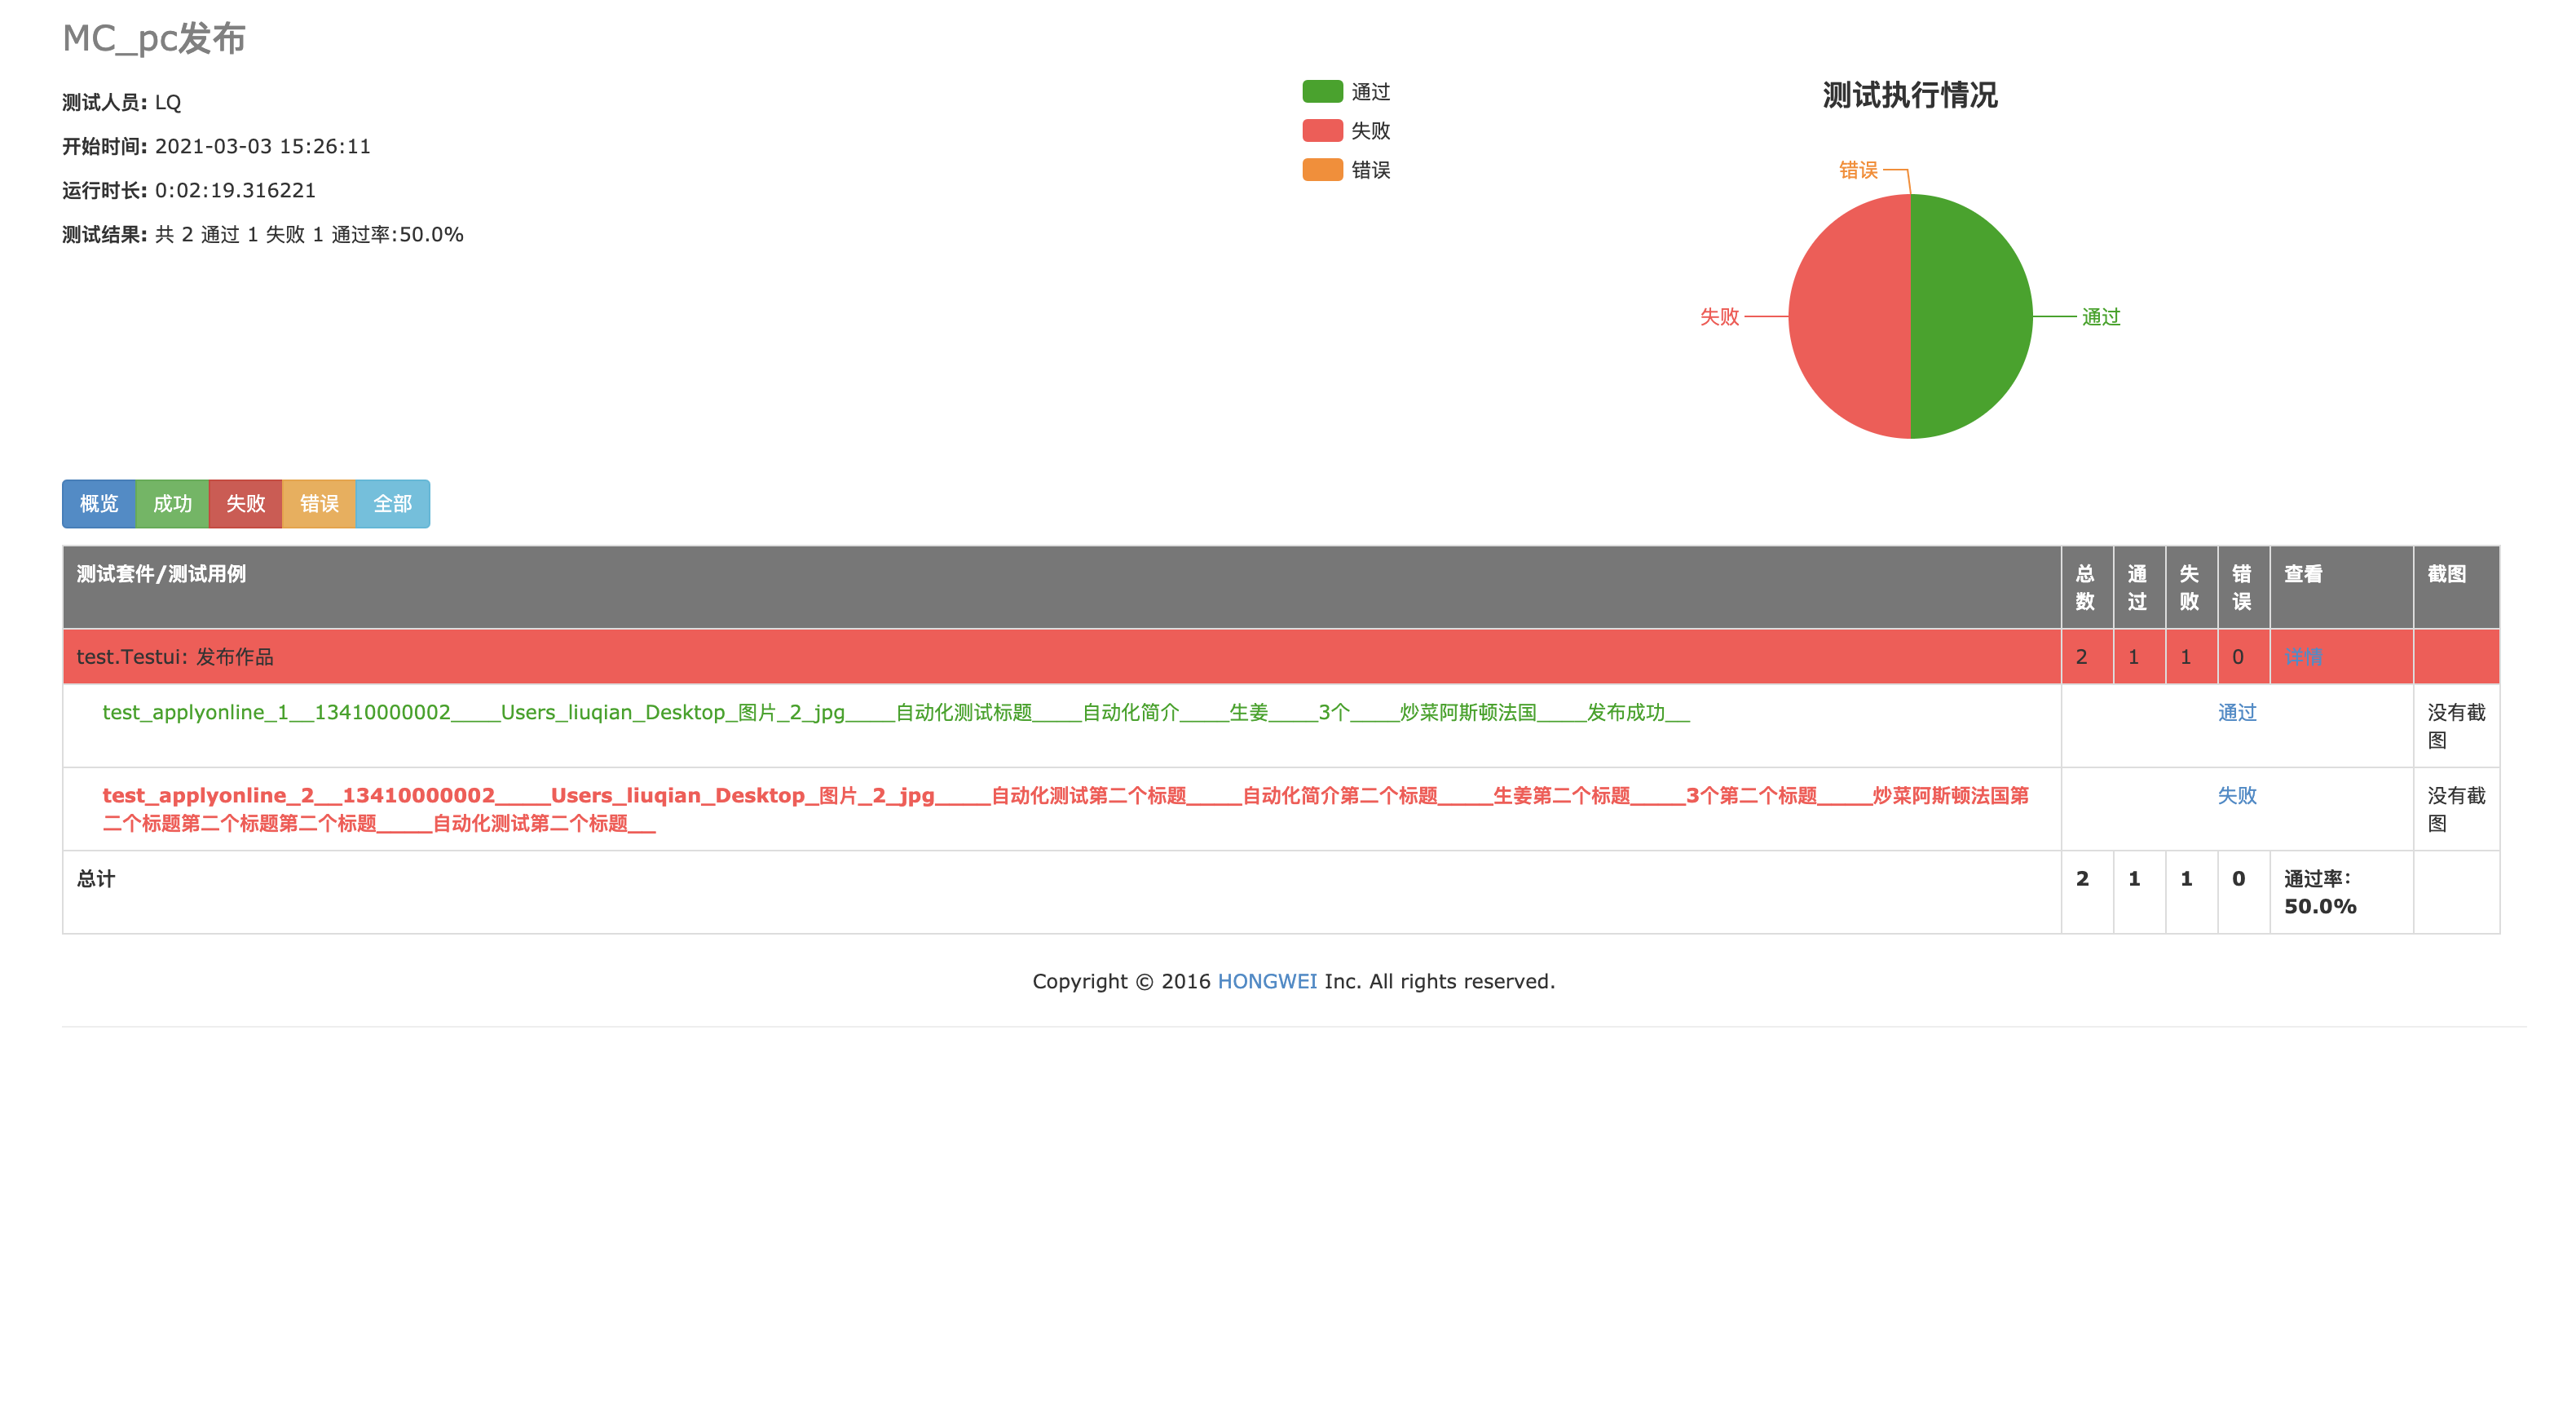Click the 截图 column header
The image size is (2576, 1419).
tap(2446, 574)
